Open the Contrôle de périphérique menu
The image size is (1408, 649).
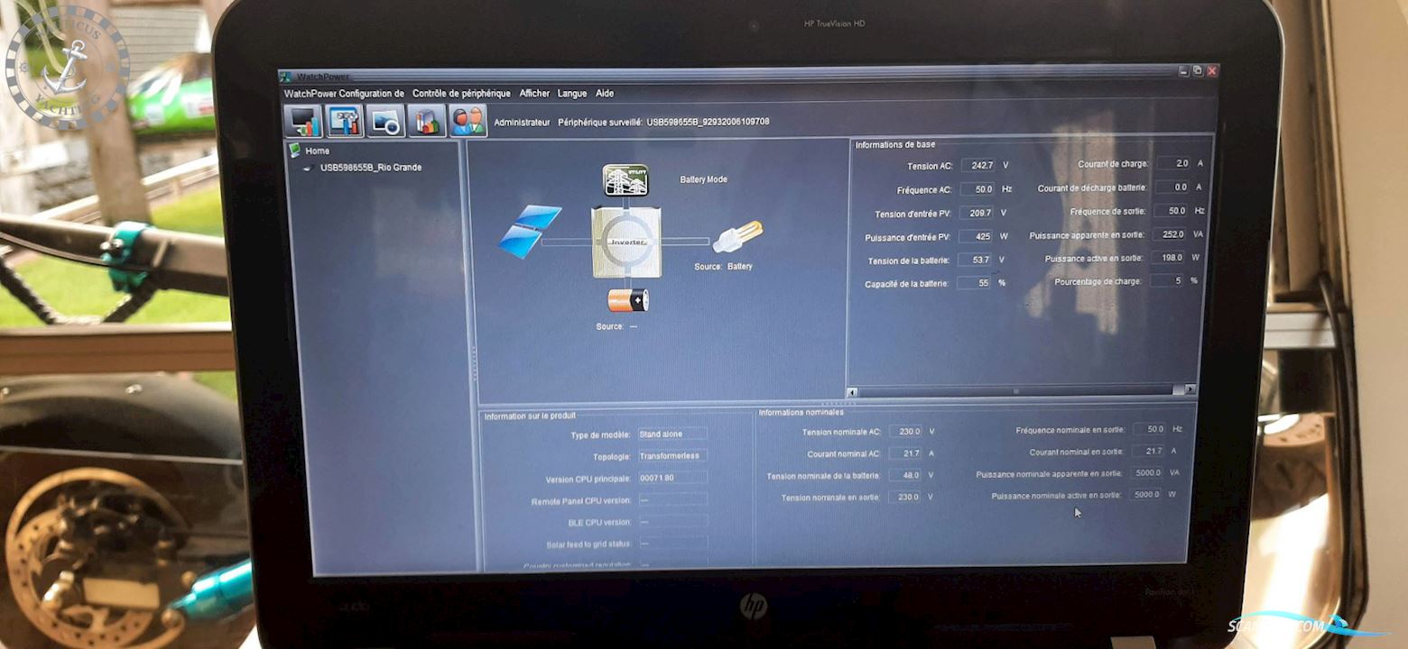click(x=460, y=93)
